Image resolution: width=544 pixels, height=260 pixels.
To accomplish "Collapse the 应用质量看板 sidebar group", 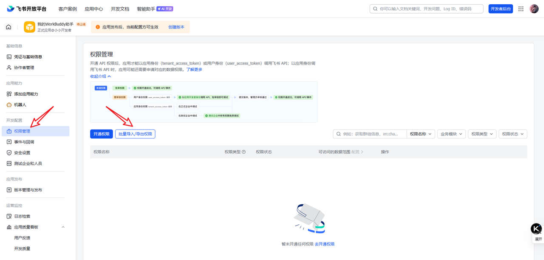I will pos(63,227).
